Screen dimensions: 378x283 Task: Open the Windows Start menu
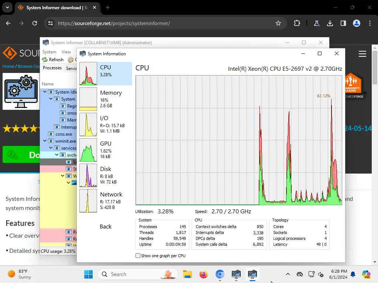(88, 274)
